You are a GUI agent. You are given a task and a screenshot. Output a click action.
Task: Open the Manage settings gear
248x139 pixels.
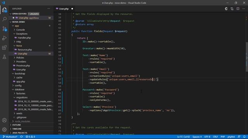tap(4, 130)
